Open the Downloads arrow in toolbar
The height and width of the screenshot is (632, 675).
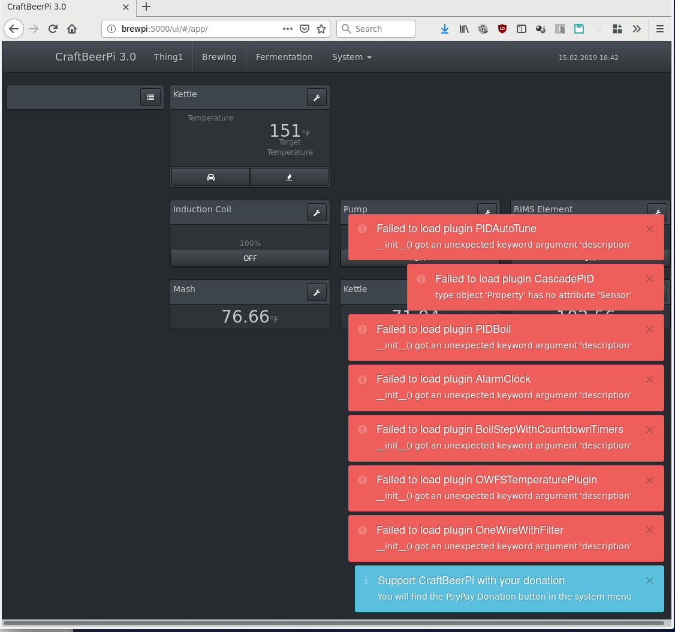pos(445,29)
